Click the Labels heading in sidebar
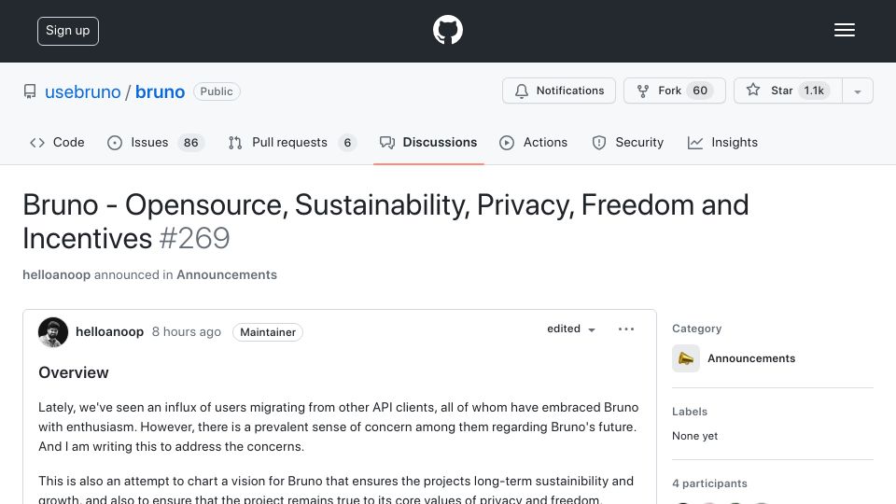The width and height of the screenshot is (896, 504). click(690, 412)
